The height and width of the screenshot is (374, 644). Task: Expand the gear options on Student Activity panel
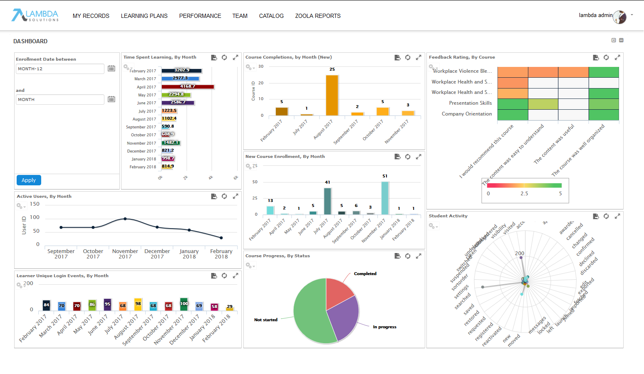tap(433, 226)
